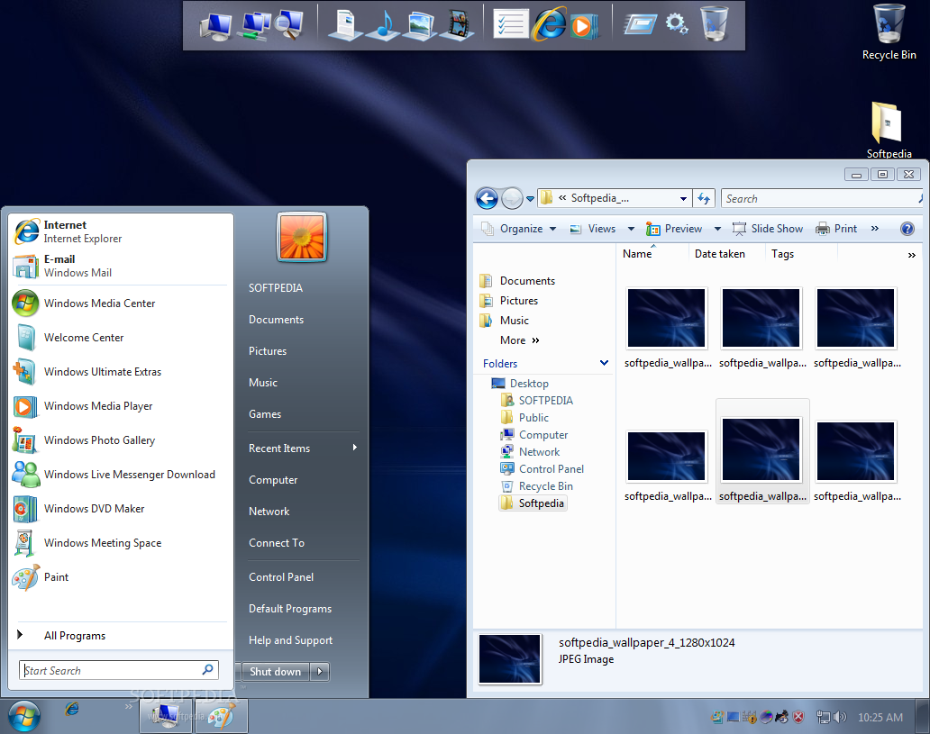Select the highlighted softpedia_wallpa thumbnail

[762, 452]
